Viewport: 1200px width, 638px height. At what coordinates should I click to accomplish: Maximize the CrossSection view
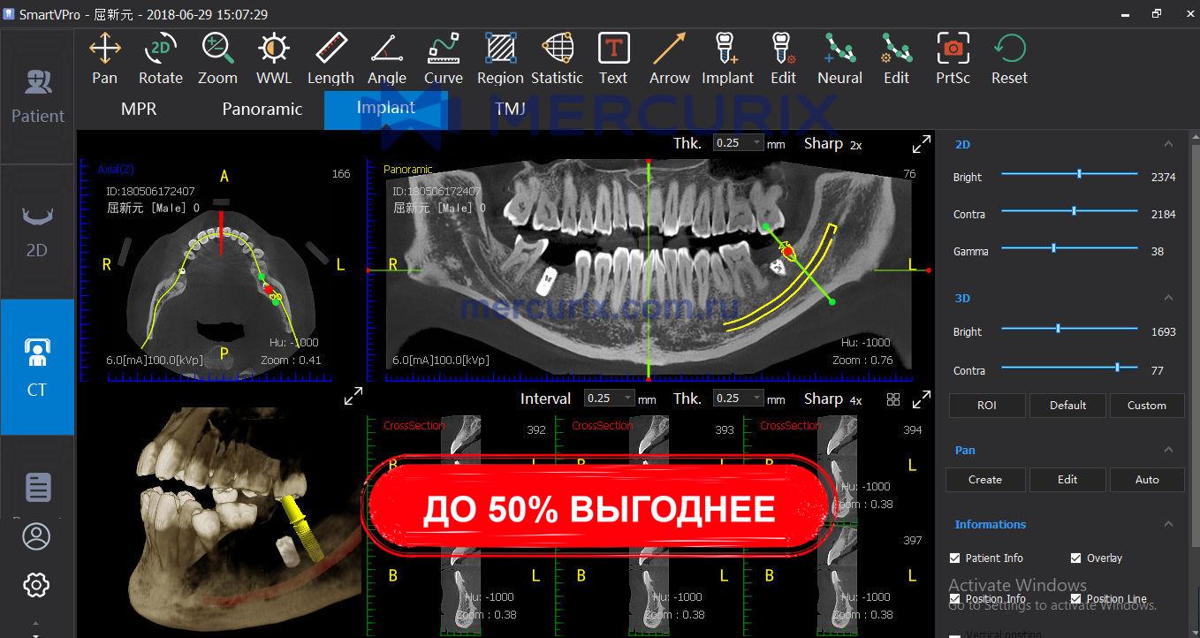point(921,399)
